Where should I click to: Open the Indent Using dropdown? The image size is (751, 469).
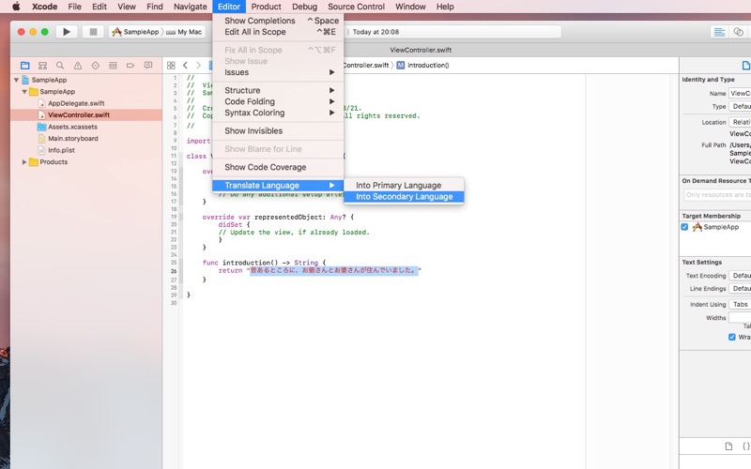(740, 304)
